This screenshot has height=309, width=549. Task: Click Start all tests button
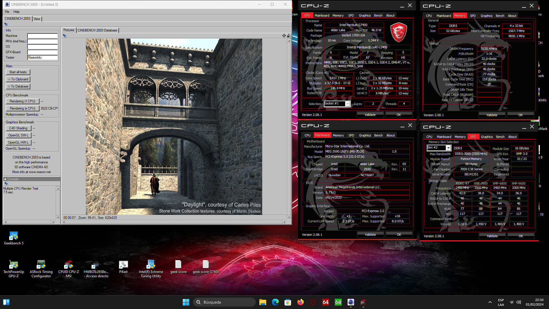pyautogui.click(x=18, y=72)
